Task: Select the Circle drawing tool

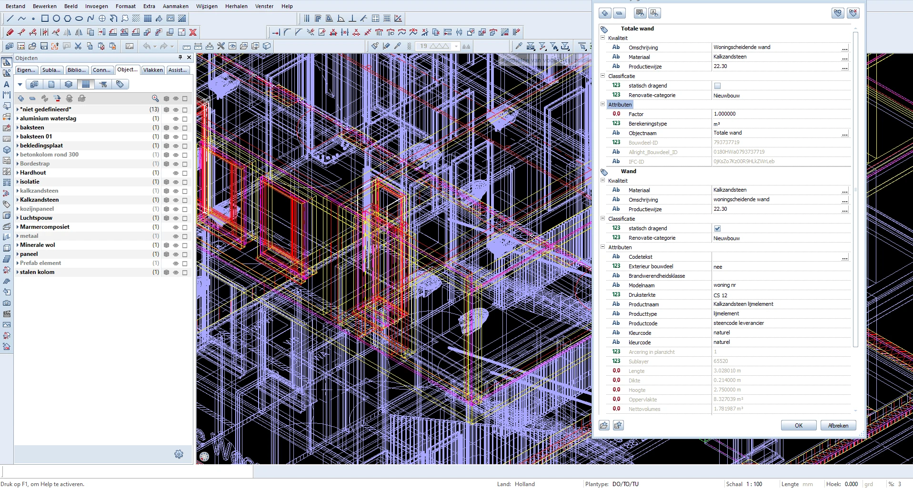Action: [56, 19]
